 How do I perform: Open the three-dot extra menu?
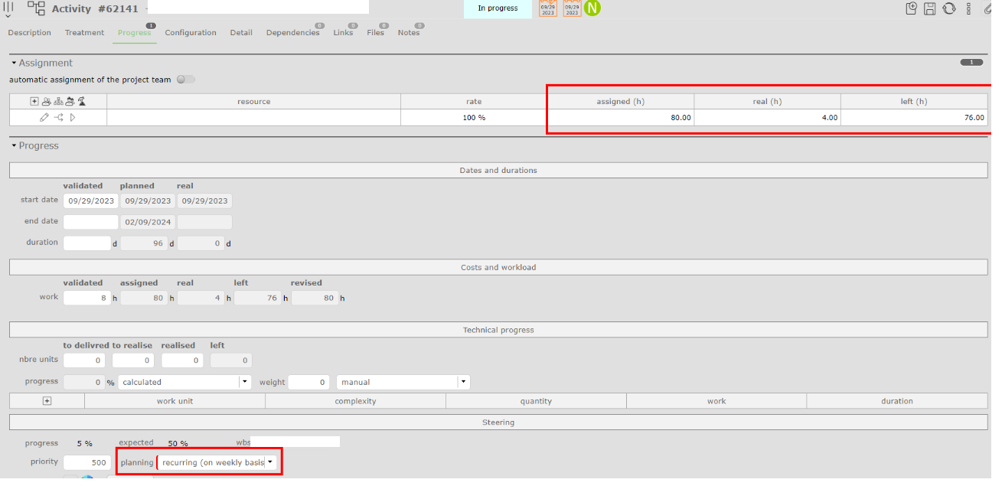[968, 8]
